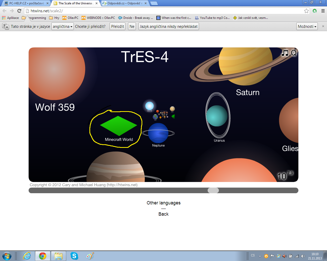Screen dimensions: 327x261
Task: Reload the current page
Action: [x=19, y=11]
